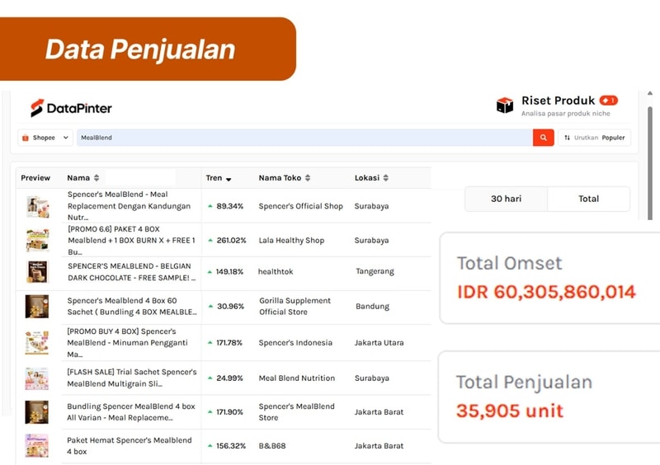This screenshot has width=660, height=465.
Task: Open Lala Healthy Shop PROMO 6.6 product
Action: 131,240
